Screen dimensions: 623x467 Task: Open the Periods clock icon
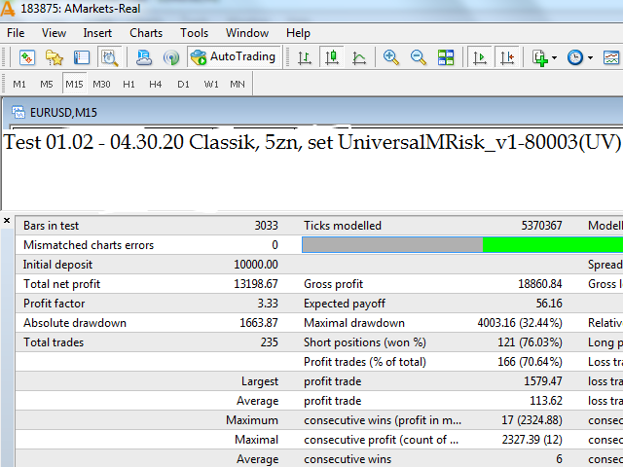pos(575,58)
